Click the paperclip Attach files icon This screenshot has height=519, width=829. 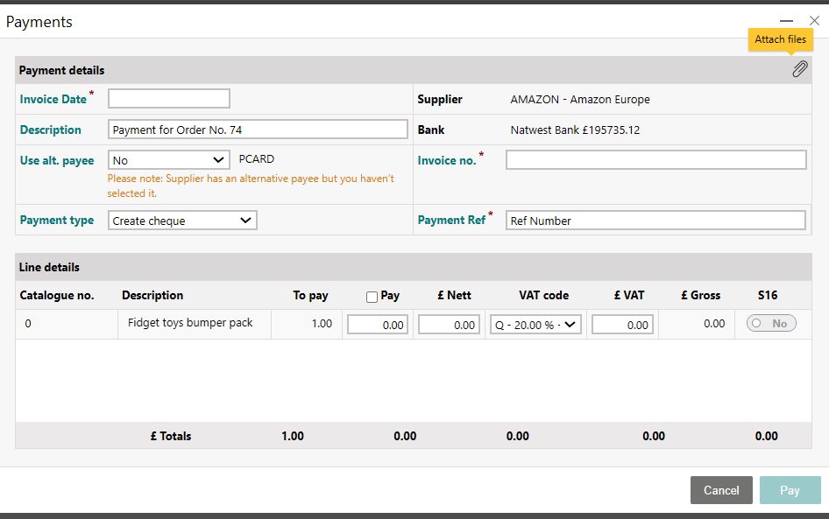pos(799,69)
